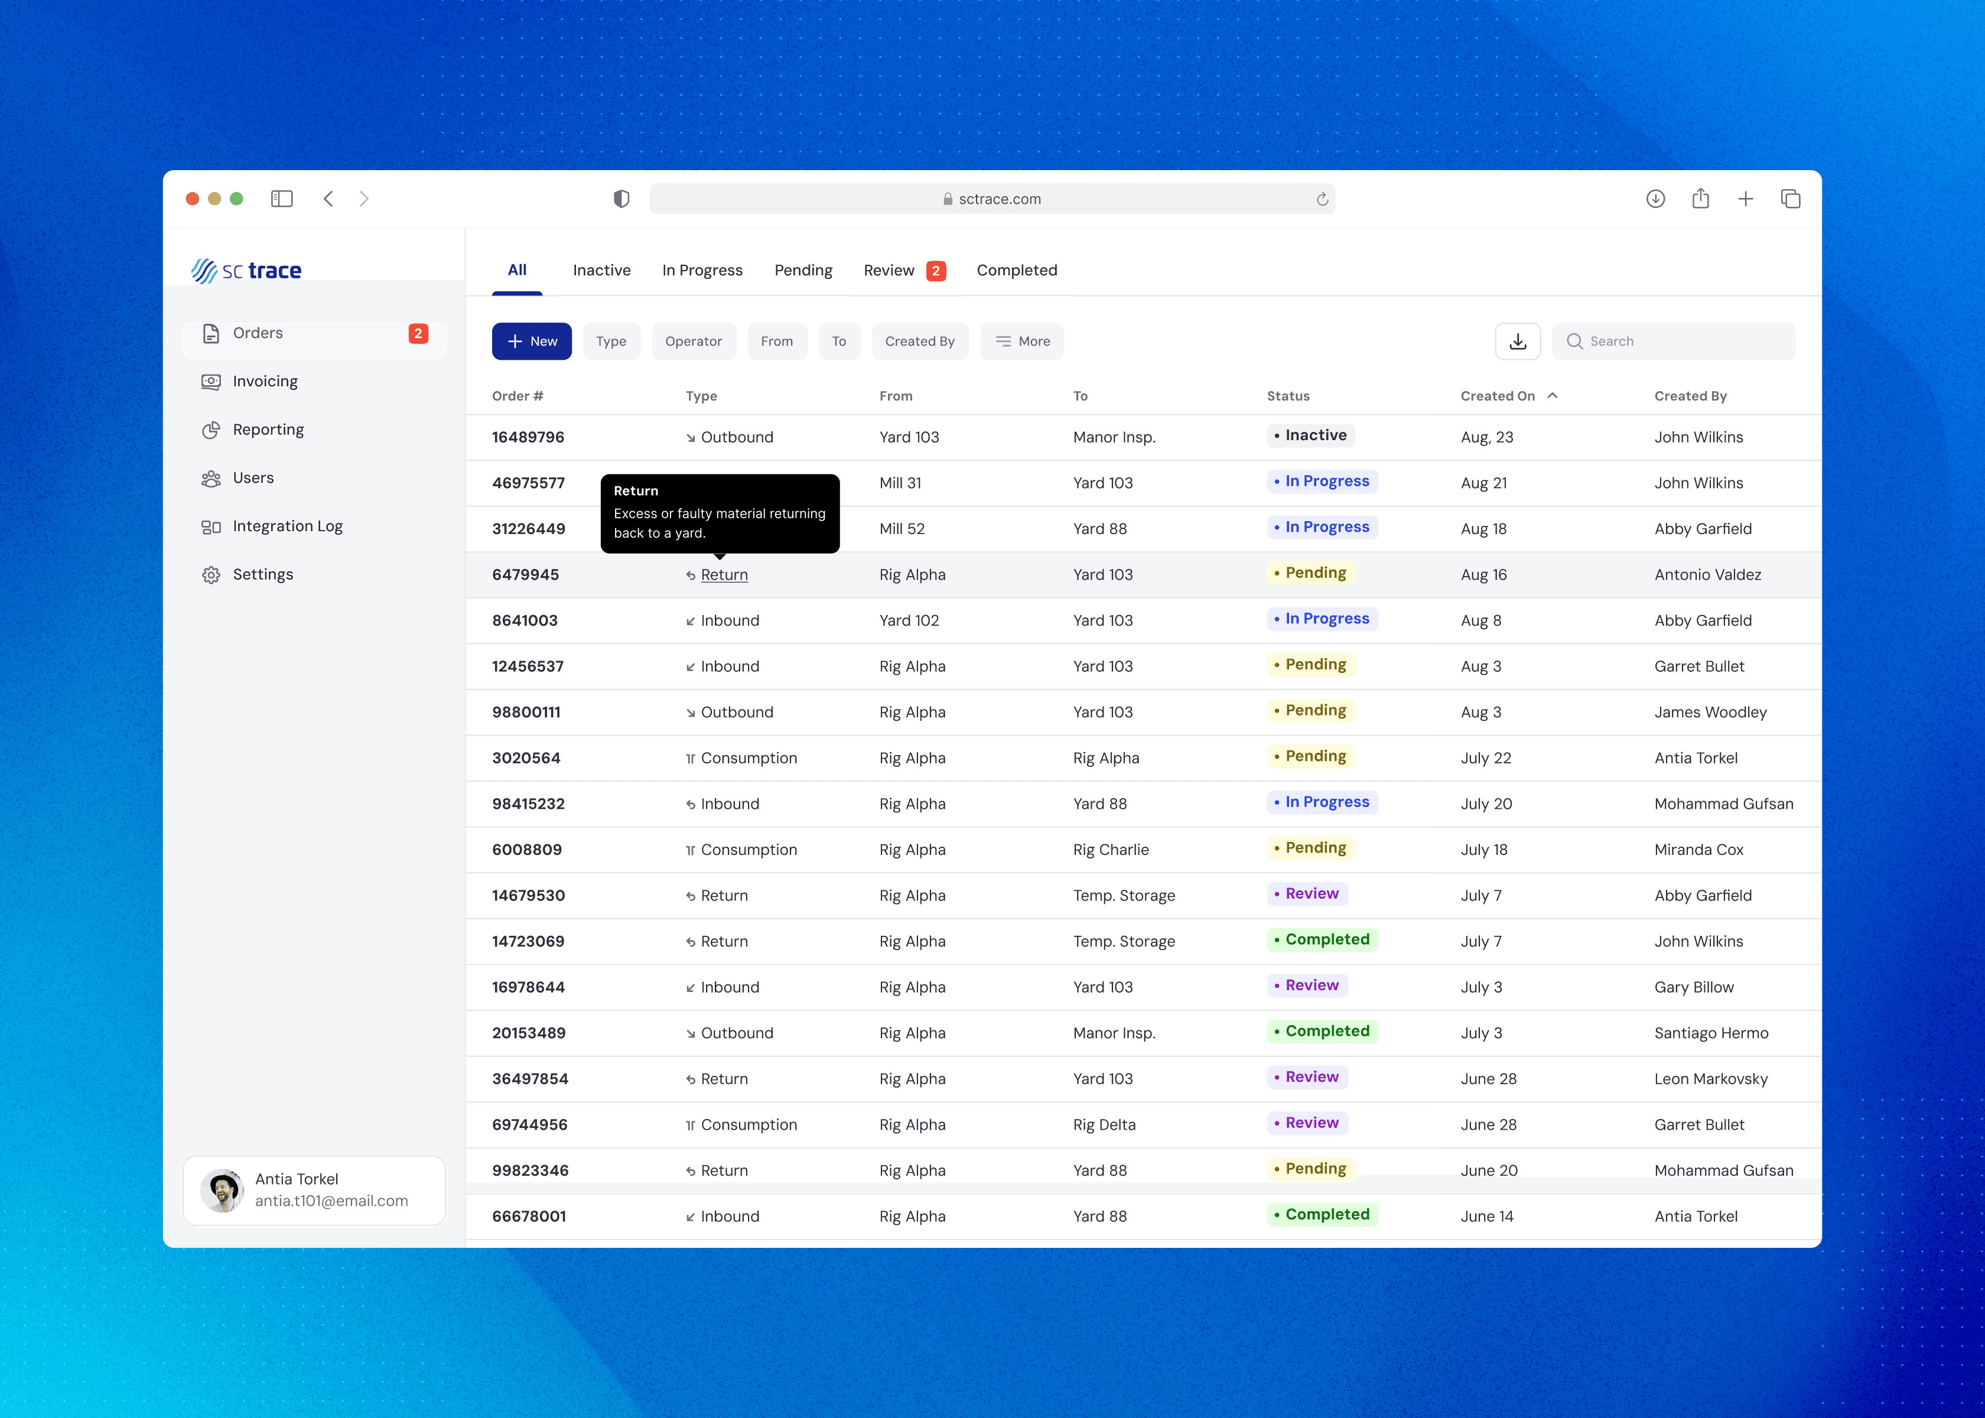Open the Reporting section

click(x=268, y=430)
